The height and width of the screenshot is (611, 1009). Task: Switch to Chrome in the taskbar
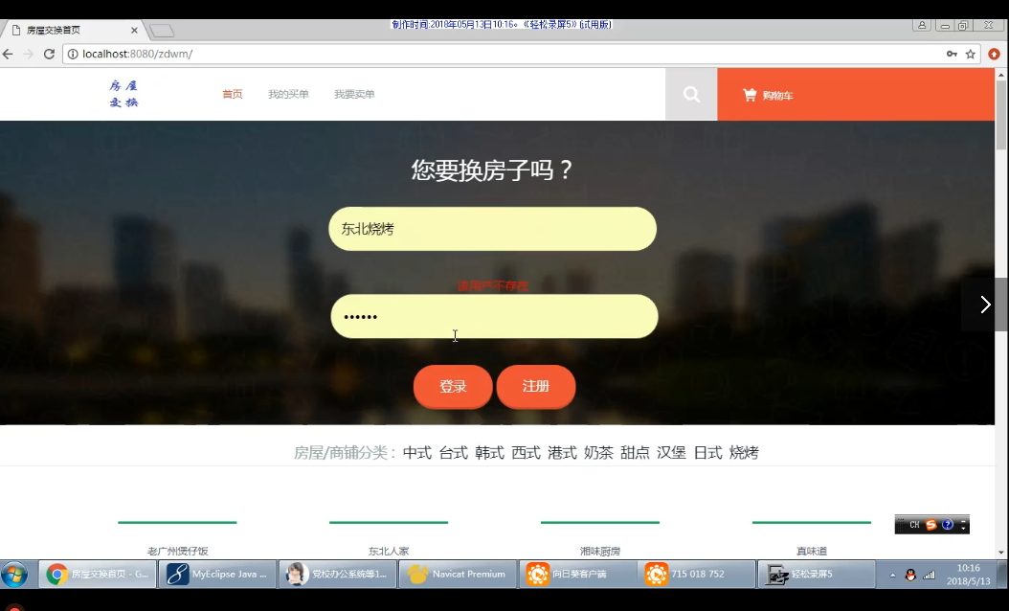(x=98, y=575)
